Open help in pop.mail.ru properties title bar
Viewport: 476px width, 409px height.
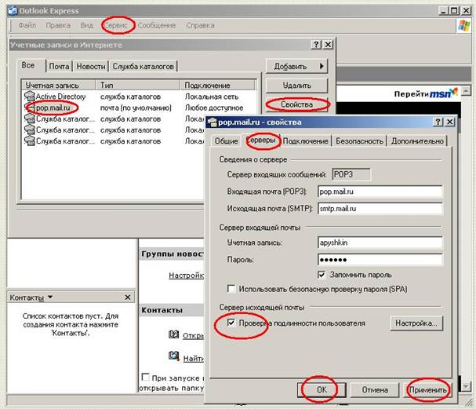tap(438, 122)
